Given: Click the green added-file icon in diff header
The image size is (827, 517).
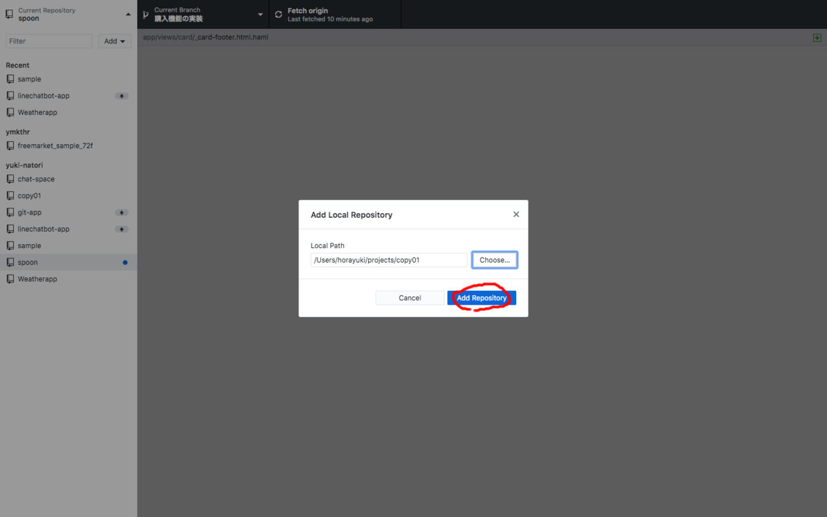Looking at the screenshot, I should 817,38.
